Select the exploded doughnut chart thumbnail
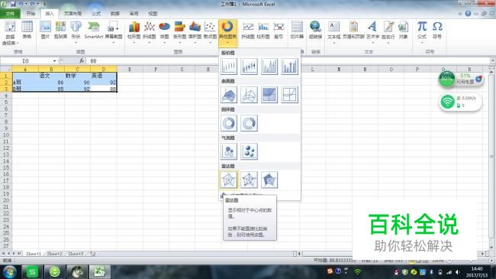This screenshot has height=279, width=496. tap(249, 123)
